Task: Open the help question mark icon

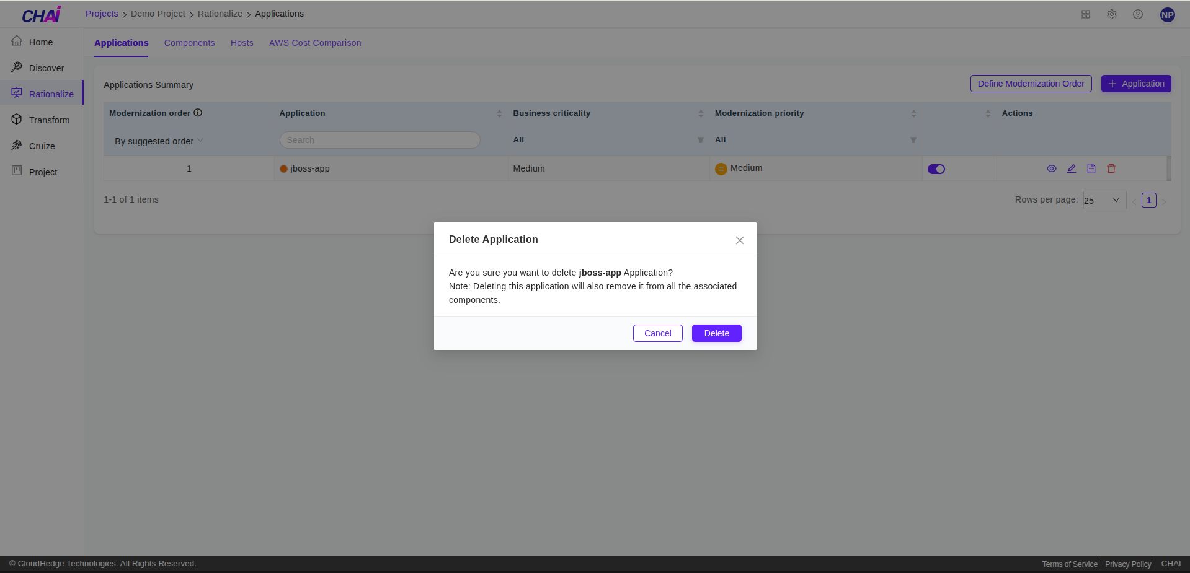Action: pos(1138,14)
